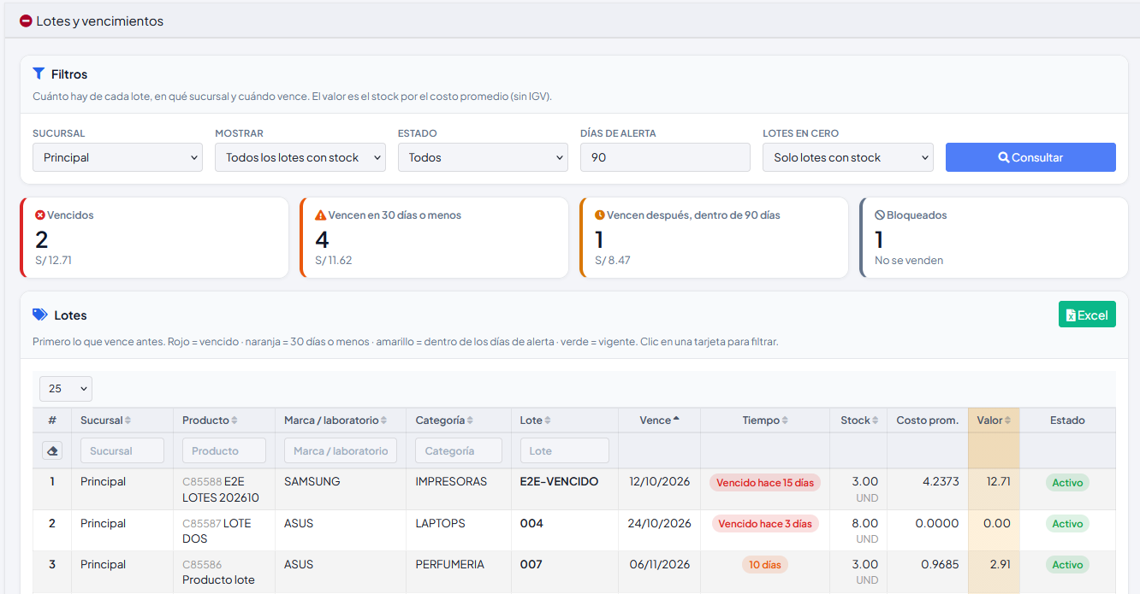Open the Estado dropdown set to Todos
The width and height of the screenshot is (1140, 594).
[483, 157]
